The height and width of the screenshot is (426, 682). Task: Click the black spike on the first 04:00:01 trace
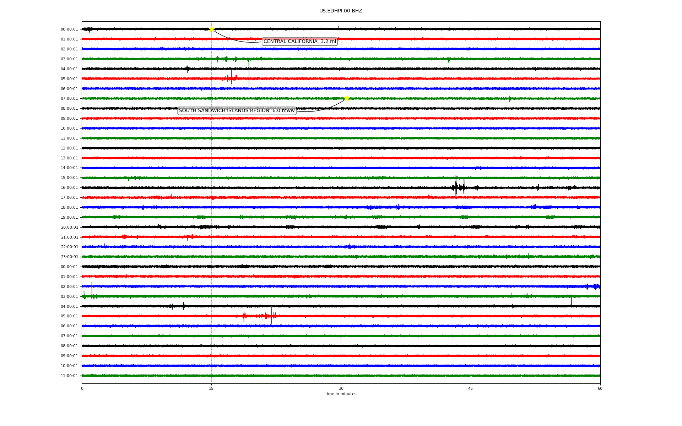(x=188, y=69)
